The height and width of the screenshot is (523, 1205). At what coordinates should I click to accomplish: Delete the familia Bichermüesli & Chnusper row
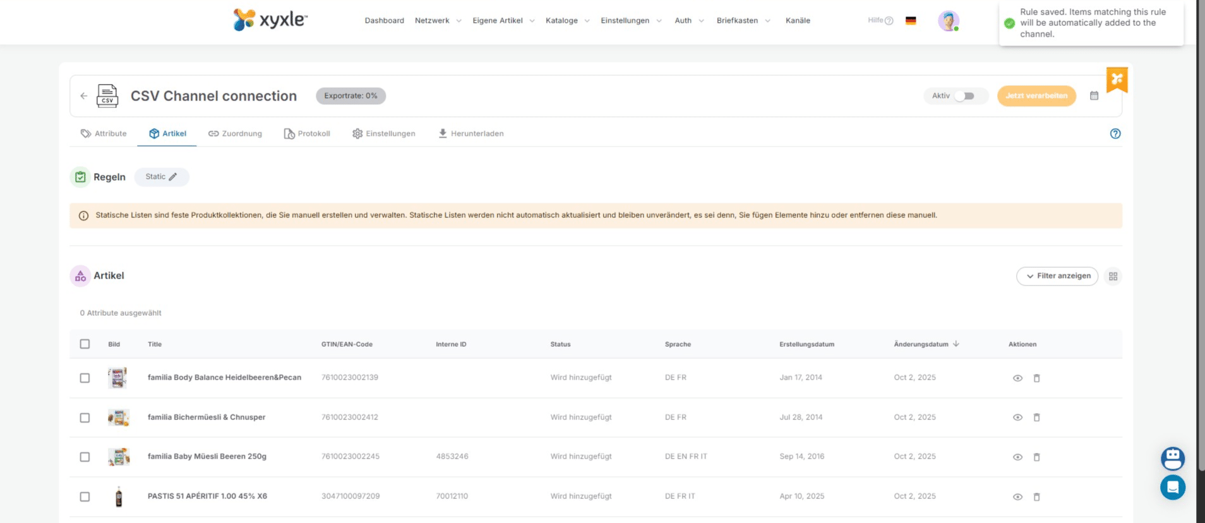click(1036, 418)
